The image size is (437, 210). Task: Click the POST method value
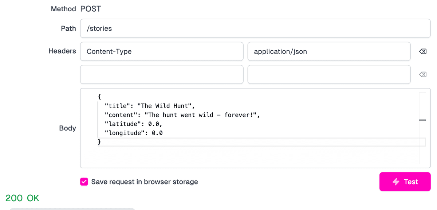[91, 9]
